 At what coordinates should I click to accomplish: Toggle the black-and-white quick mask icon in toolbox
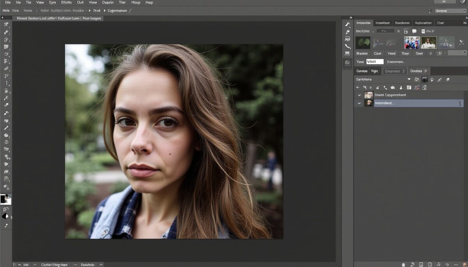point(5,216)
